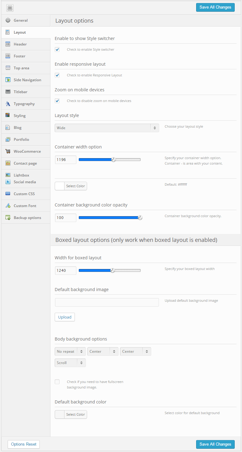Screen dimensions: 242x452
Task: Open the No repeat background dropdown
Action: [x=70, y=352]
